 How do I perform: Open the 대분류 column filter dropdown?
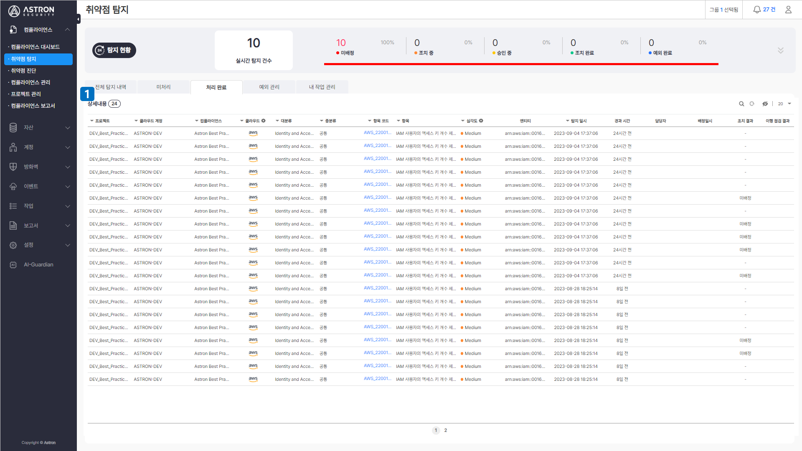pos(277,121)
